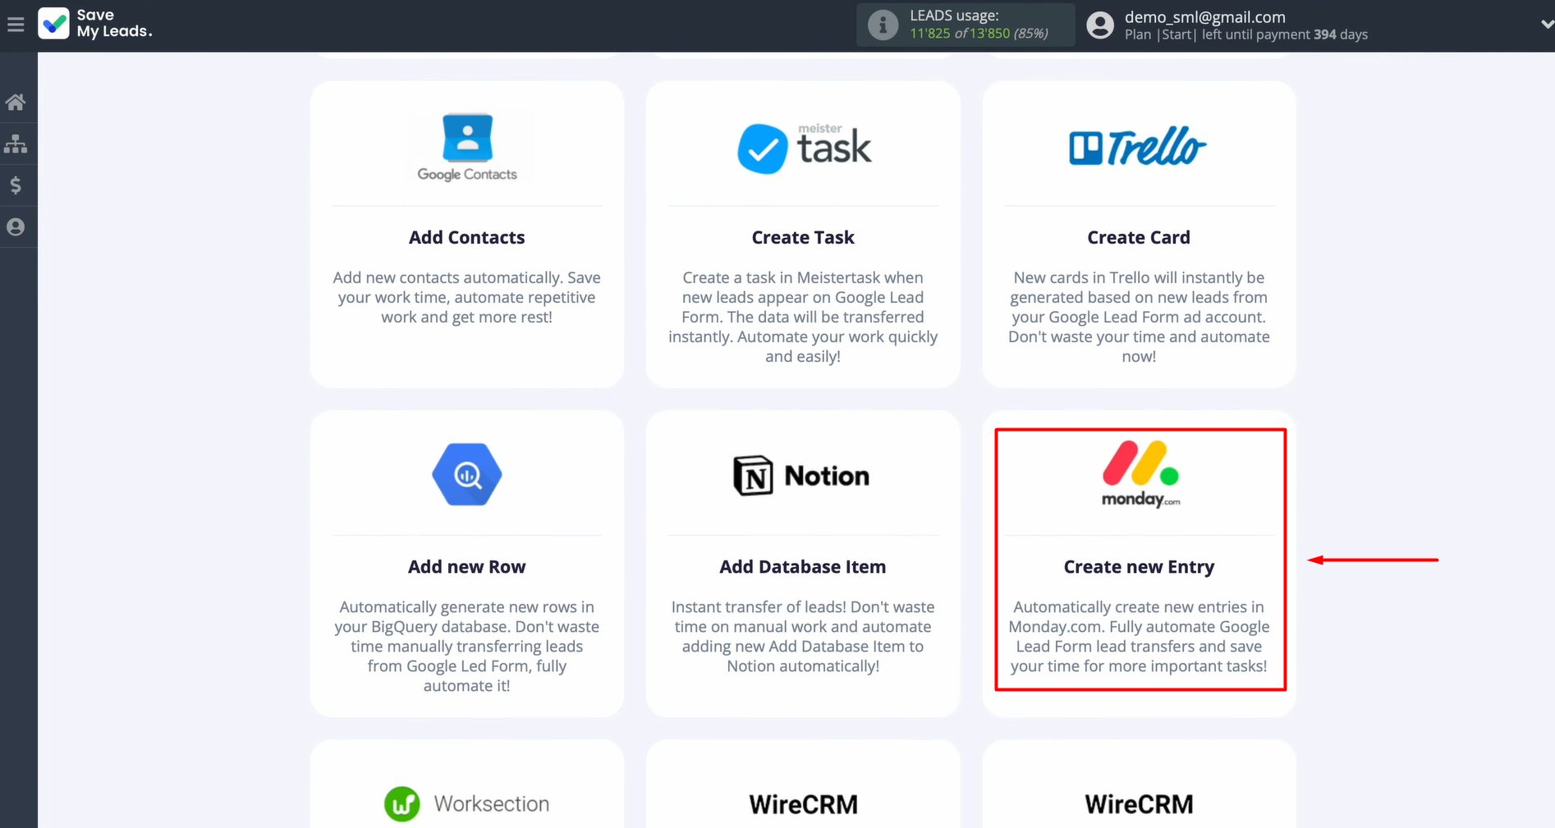Viewport: 1555px width, 828px height.
Task: Choose the Notion logo
Action: [x=802, y=476]
